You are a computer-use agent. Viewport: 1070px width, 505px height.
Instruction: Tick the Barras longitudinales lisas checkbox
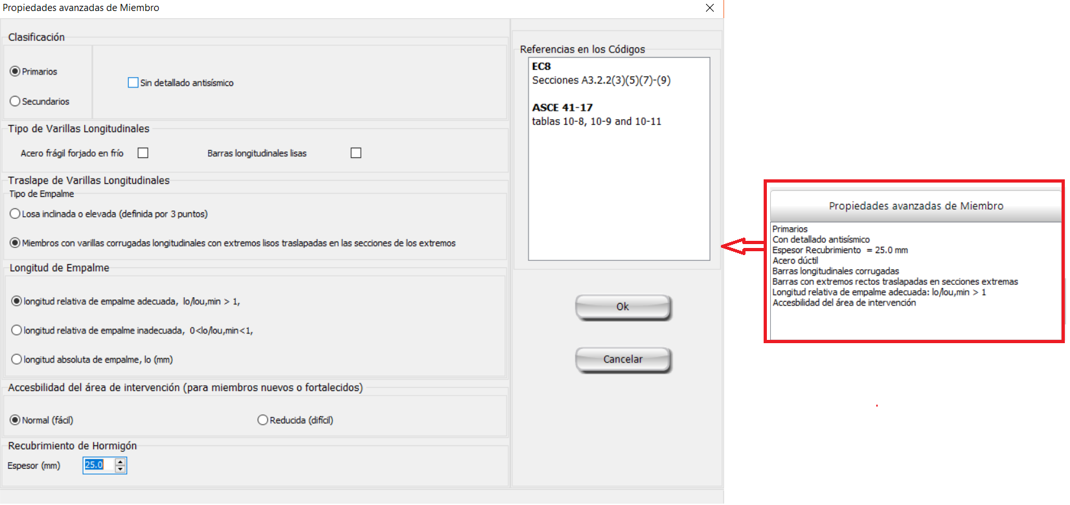coord(356,153)
